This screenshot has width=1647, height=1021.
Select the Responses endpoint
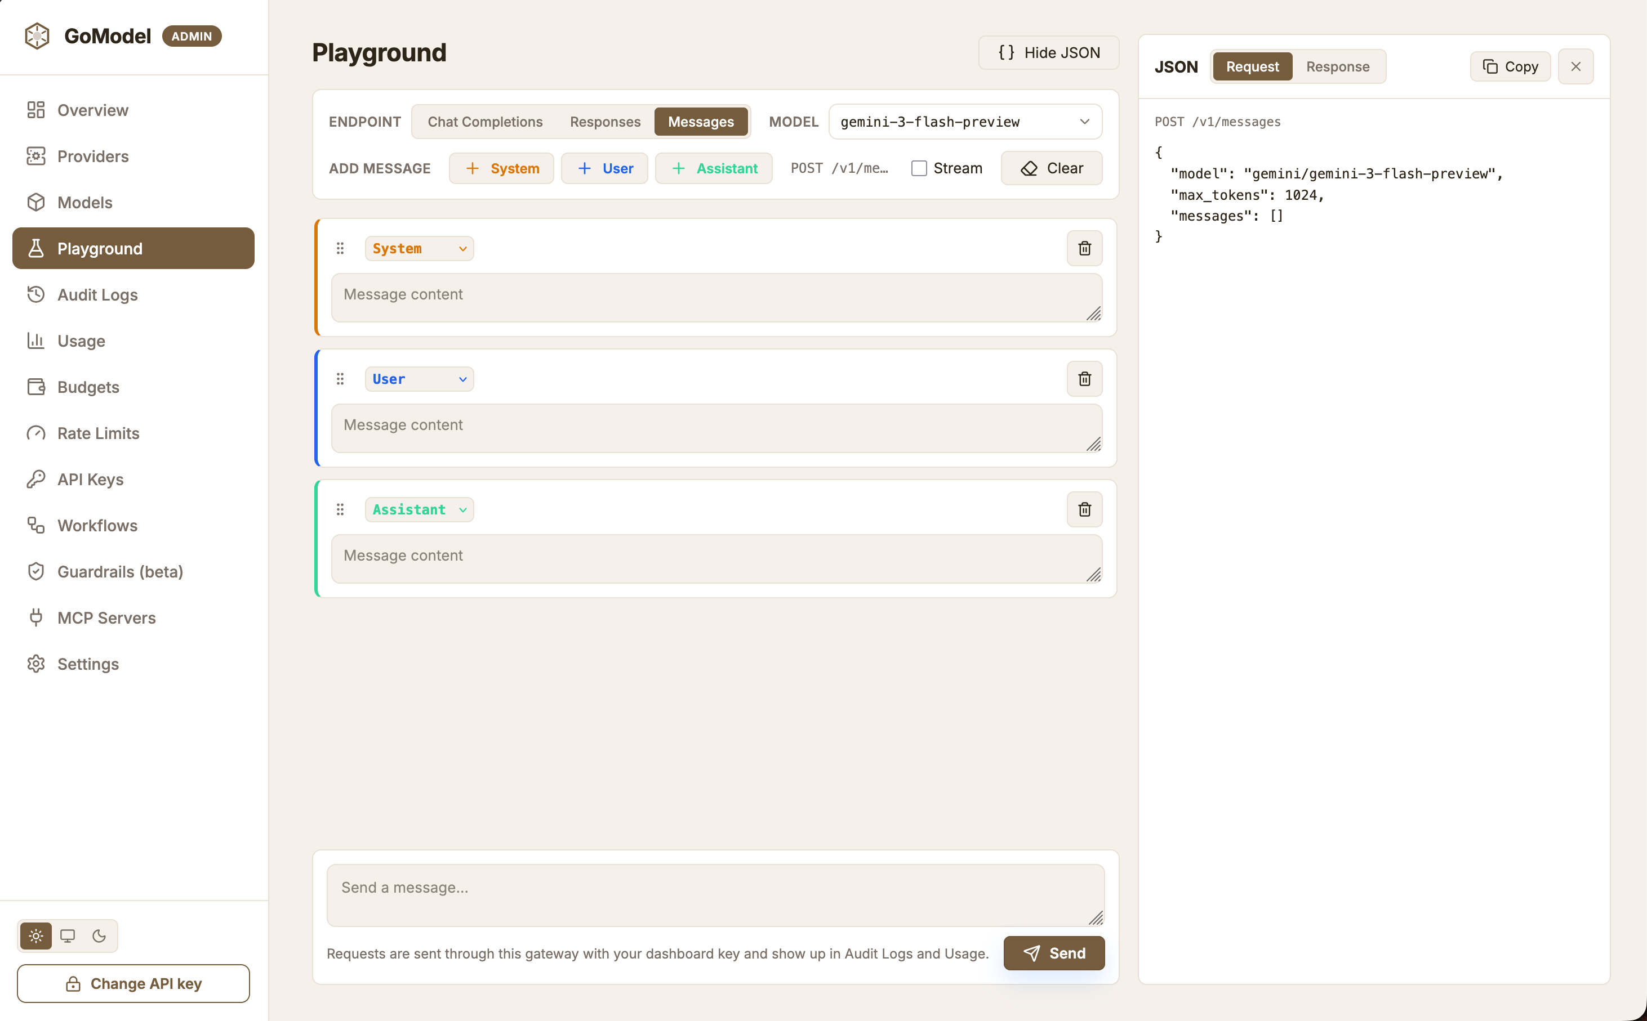604,122
